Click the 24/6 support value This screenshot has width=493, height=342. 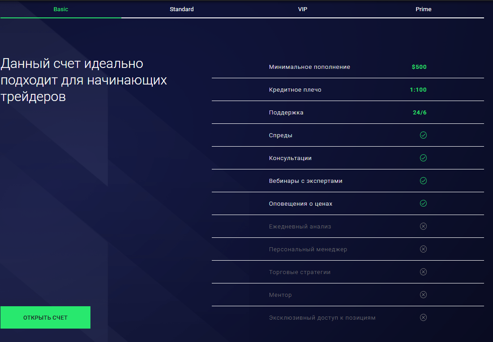(x=420, y=112)
